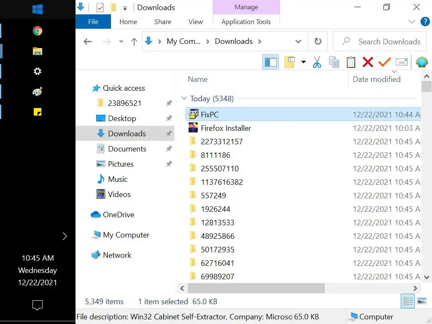Click the Downloads breadcrumb segment
432x324 pixels.
tap(234, 41)
